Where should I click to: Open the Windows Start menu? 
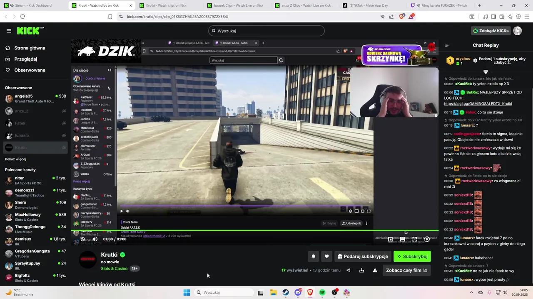187,292
